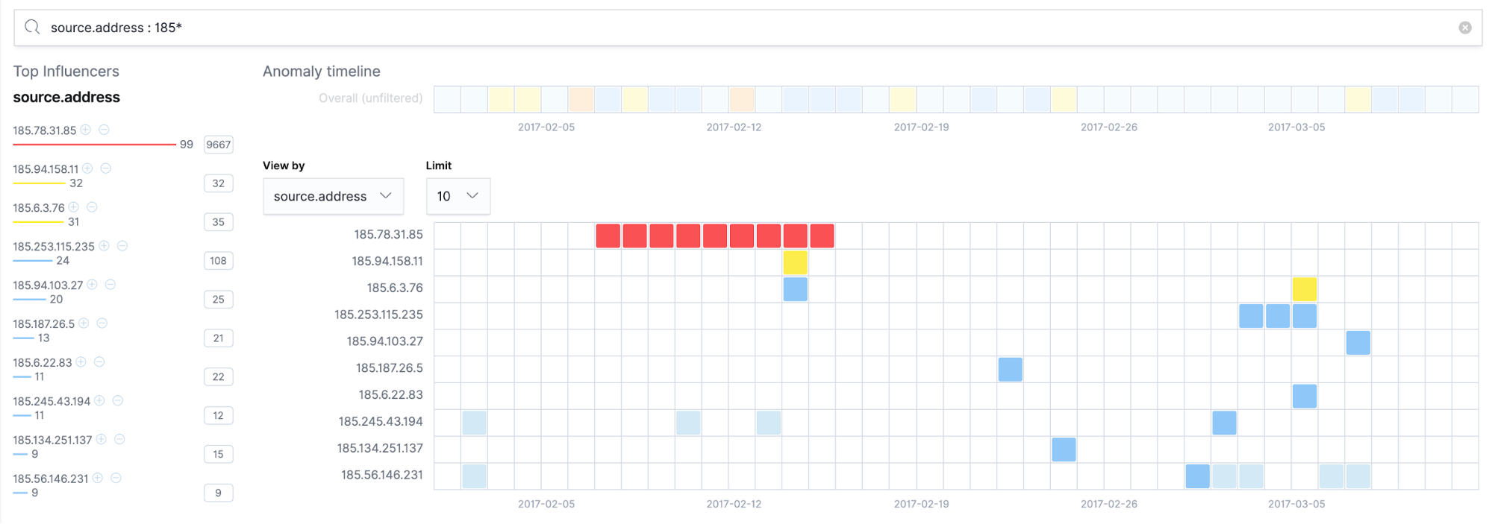This screenshot has height=524, width=1492.
Task: Click the 25 score badge for 185.94.103.27
Action: click(219, 300)
